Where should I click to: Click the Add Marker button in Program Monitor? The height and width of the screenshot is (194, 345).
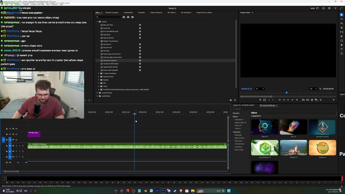pyautogui.click(x=260, y=100)
